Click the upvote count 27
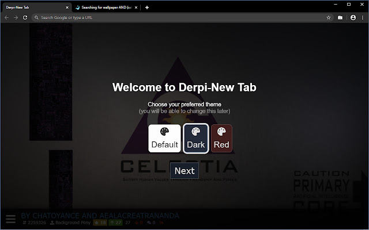Image resolution: width=369 pixels, height=230 pixels. coord(115,223)
